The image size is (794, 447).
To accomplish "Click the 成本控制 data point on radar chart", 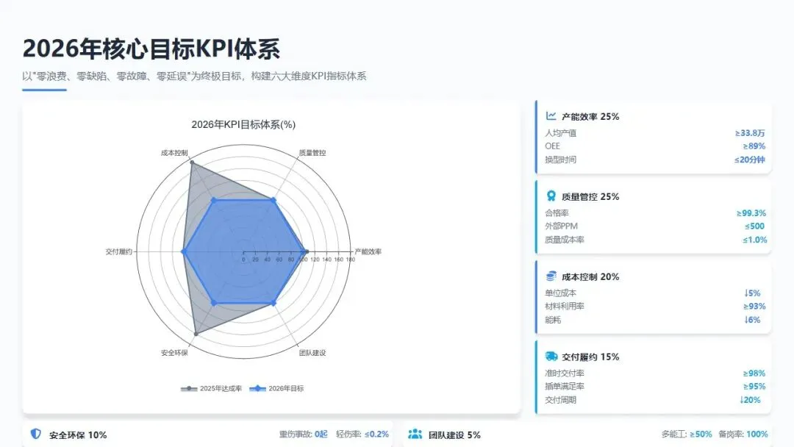I will pyautogui.click(x=191, y=162).
